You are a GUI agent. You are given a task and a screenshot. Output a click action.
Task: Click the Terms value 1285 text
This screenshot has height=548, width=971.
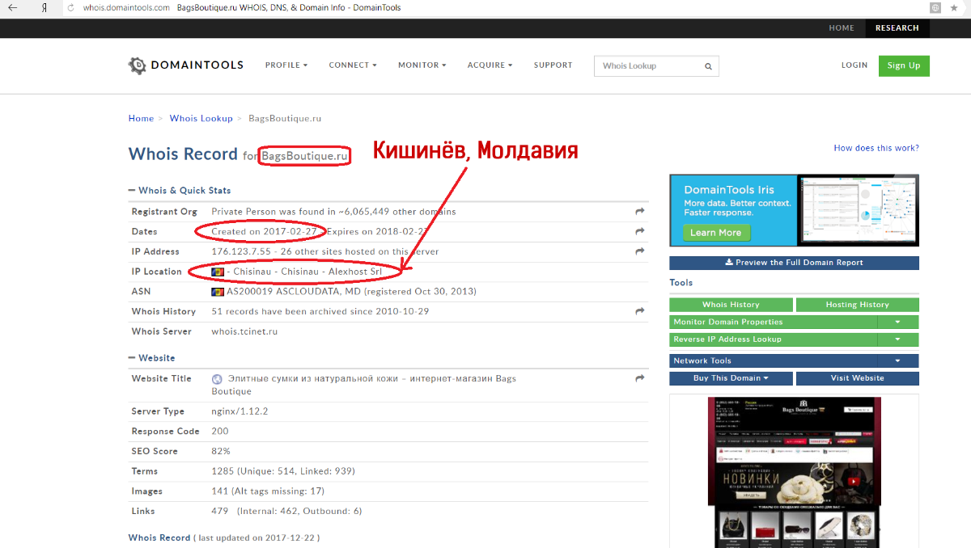pyautogui.click(x=283, y=471)
